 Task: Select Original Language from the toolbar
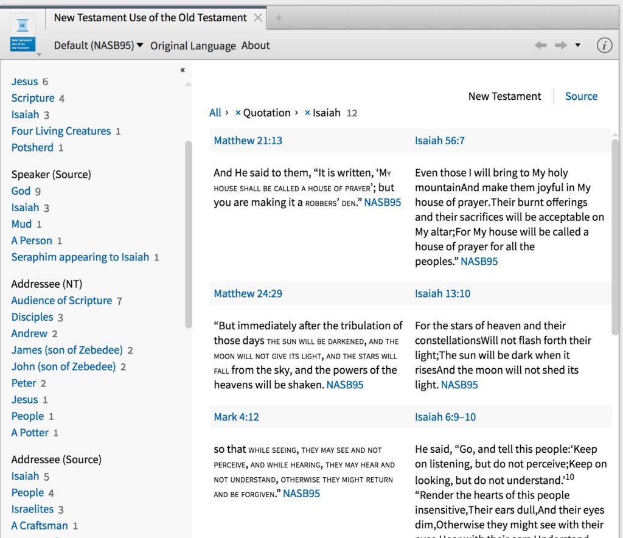pos(192,46)
